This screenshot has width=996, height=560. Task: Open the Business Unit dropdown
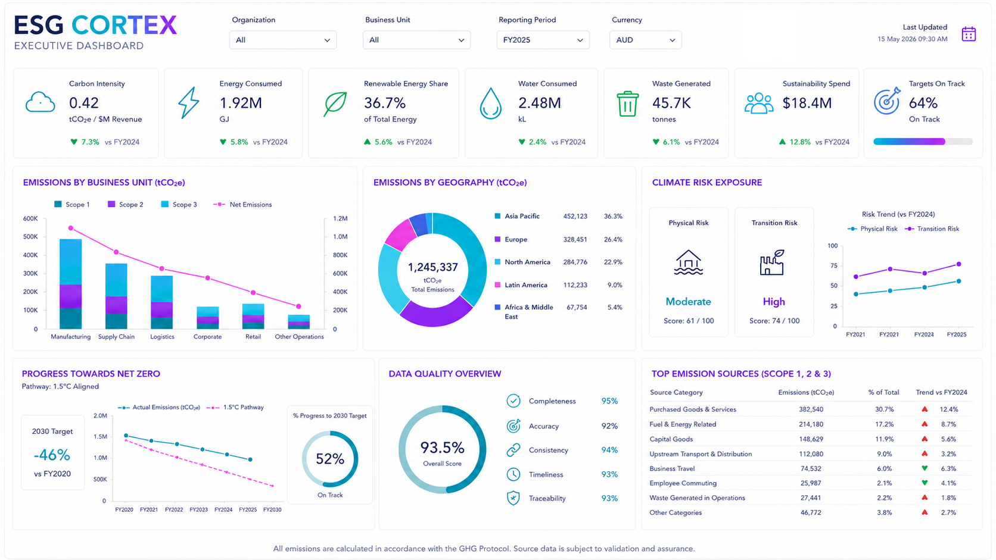[416, 40]
